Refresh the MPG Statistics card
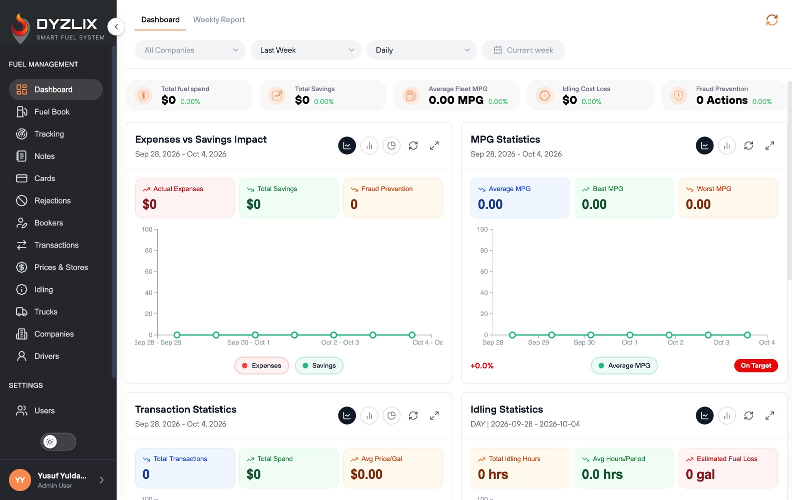The height and width of the screenshot is (500, 801). click(x=748, y=145)
